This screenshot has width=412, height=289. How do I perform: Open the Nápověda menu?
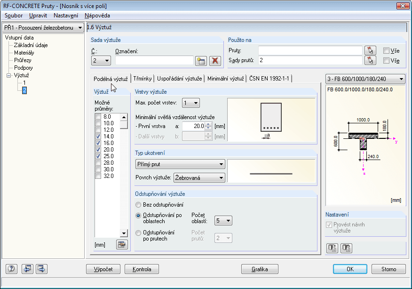pyautogui.click(x=97, y=16)
